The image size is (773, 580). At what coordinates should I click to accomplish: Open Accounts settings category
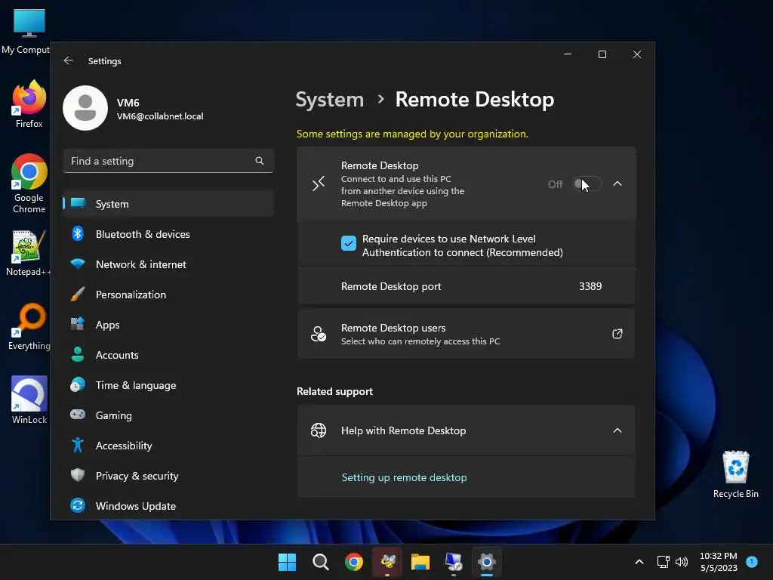tap(168, 355)
